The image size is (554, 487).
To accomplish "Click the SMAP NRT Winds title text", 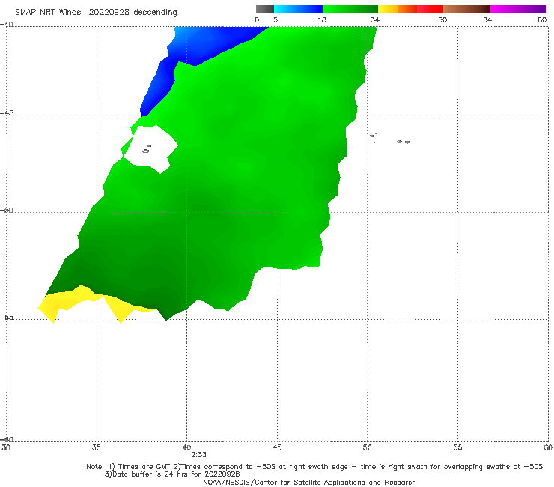I will [48, 12].
